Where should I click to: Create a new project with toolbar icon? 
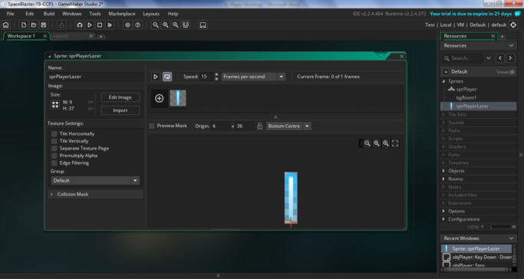[23, 25]
